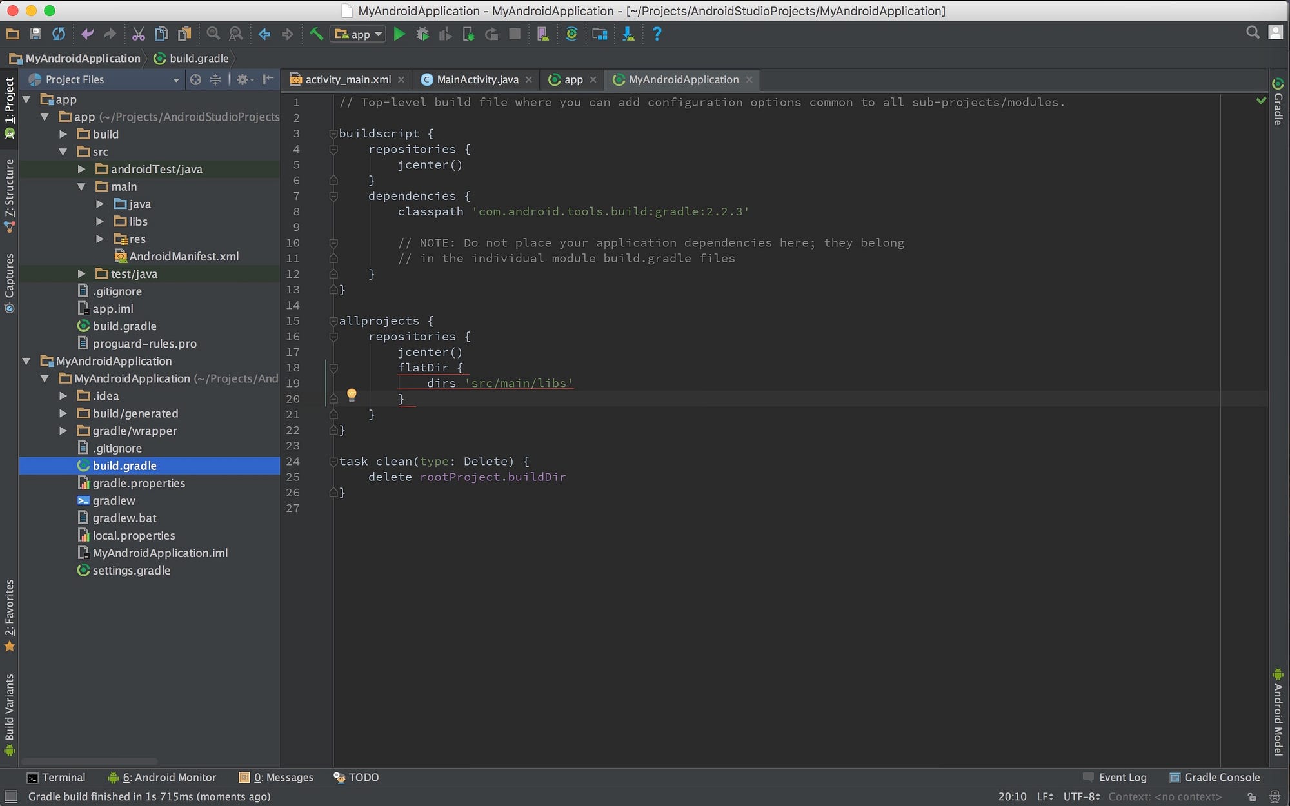
Task: Click the intention lightbulb in editor gutter
Action: pyautogui.click(x=352, y=395)
